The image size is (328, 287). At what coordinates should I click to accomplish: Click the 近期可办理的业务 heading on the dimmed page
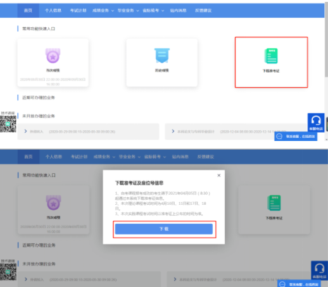coord(39,245)
